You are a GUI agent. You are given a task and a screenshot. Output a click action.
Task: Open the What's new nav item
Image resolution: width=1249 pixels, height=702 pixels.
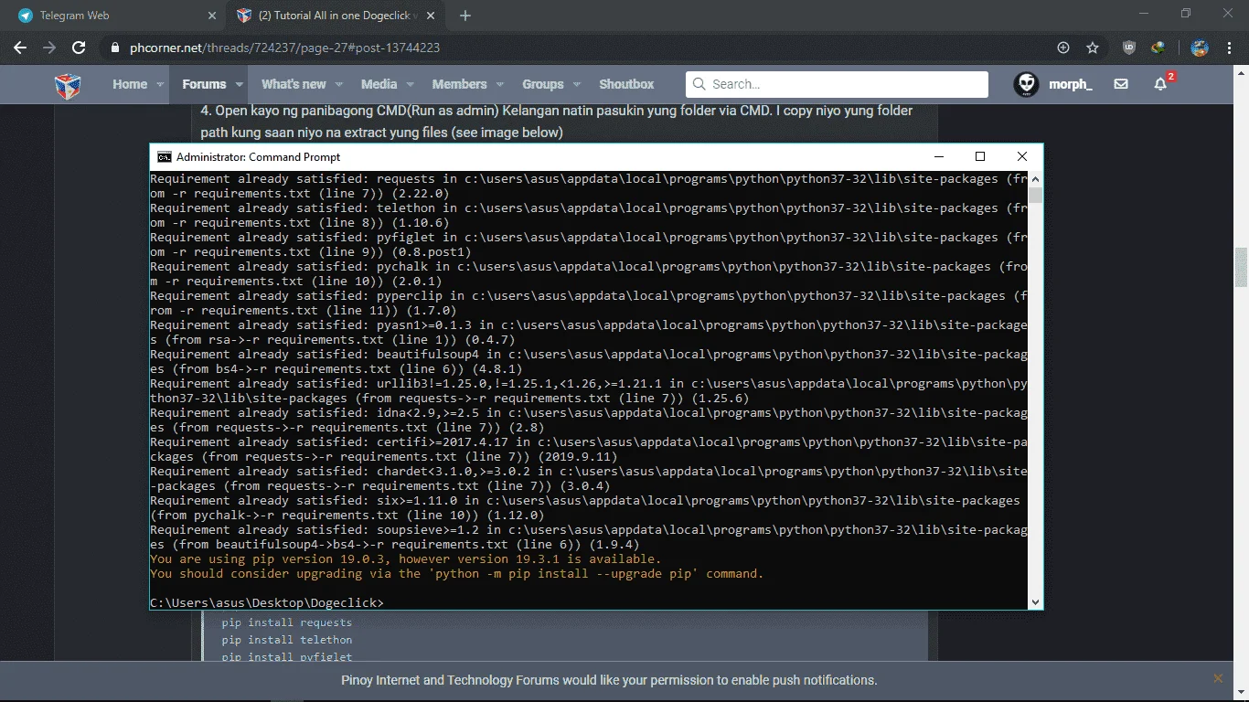click(294, 84)
